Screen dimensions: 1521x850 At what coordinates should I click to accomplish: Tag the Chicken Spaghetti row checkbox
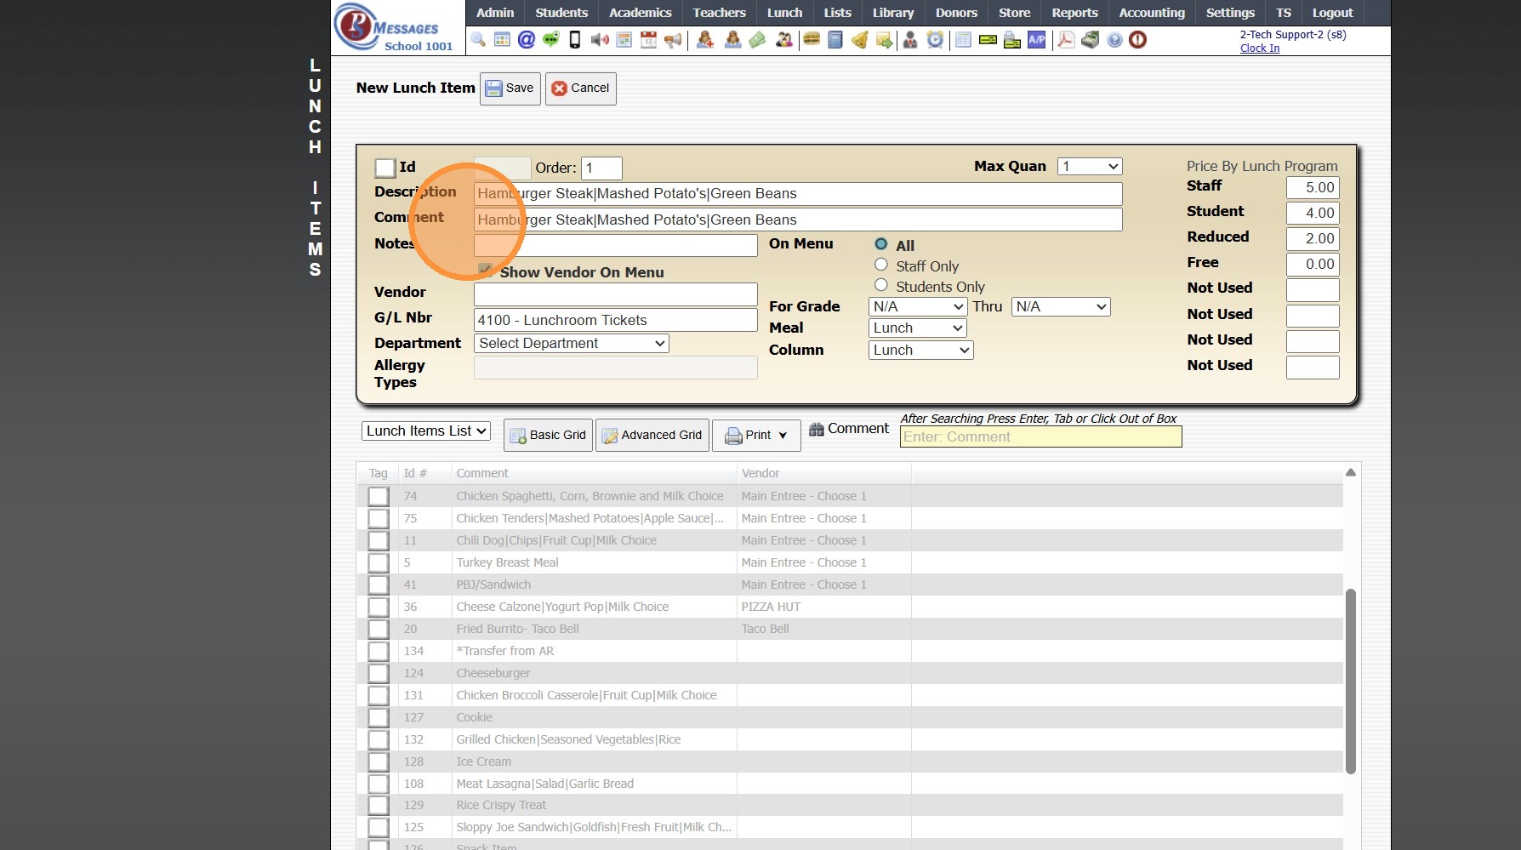(379, 496)
